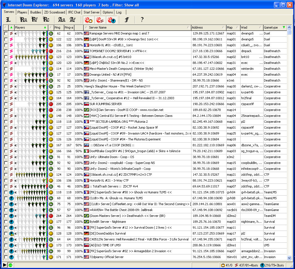Screen dimensions: 295x269
Task: Click the red face icon on SUR RJUMPING SERVER row
Action: [51, 104]
